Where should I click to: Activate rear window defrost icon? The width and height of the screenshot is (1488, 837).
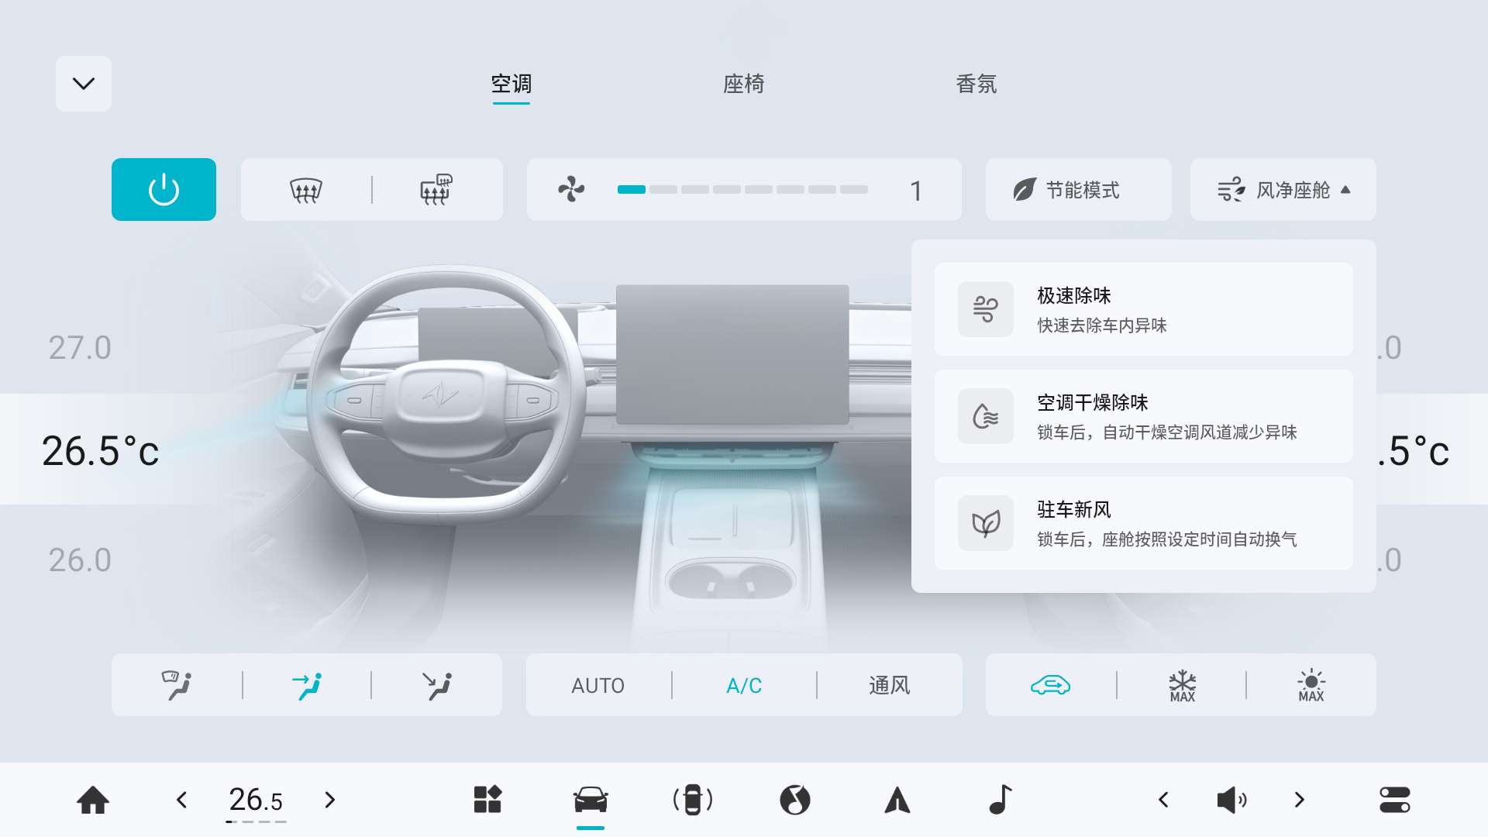pos(436,190)
